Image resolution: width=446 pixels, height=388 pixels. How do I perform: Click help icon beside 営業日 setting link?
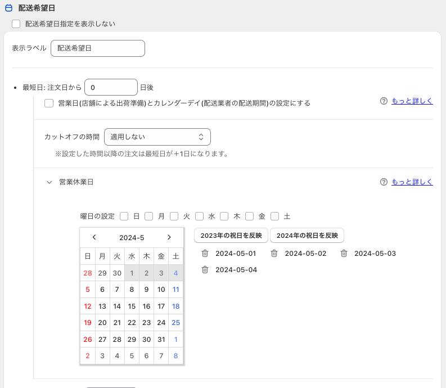pos(384,101)
